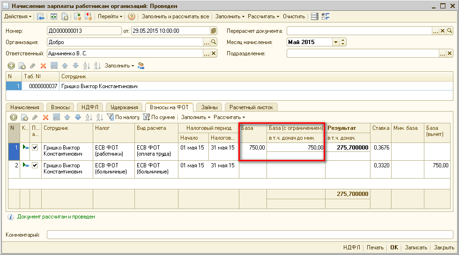Image resolution: width=459 pixels, height=255 pixels.
Task: Toggle checkbox in ЕСВ ФОТ (больничные) row
Action: pos(35,165)
